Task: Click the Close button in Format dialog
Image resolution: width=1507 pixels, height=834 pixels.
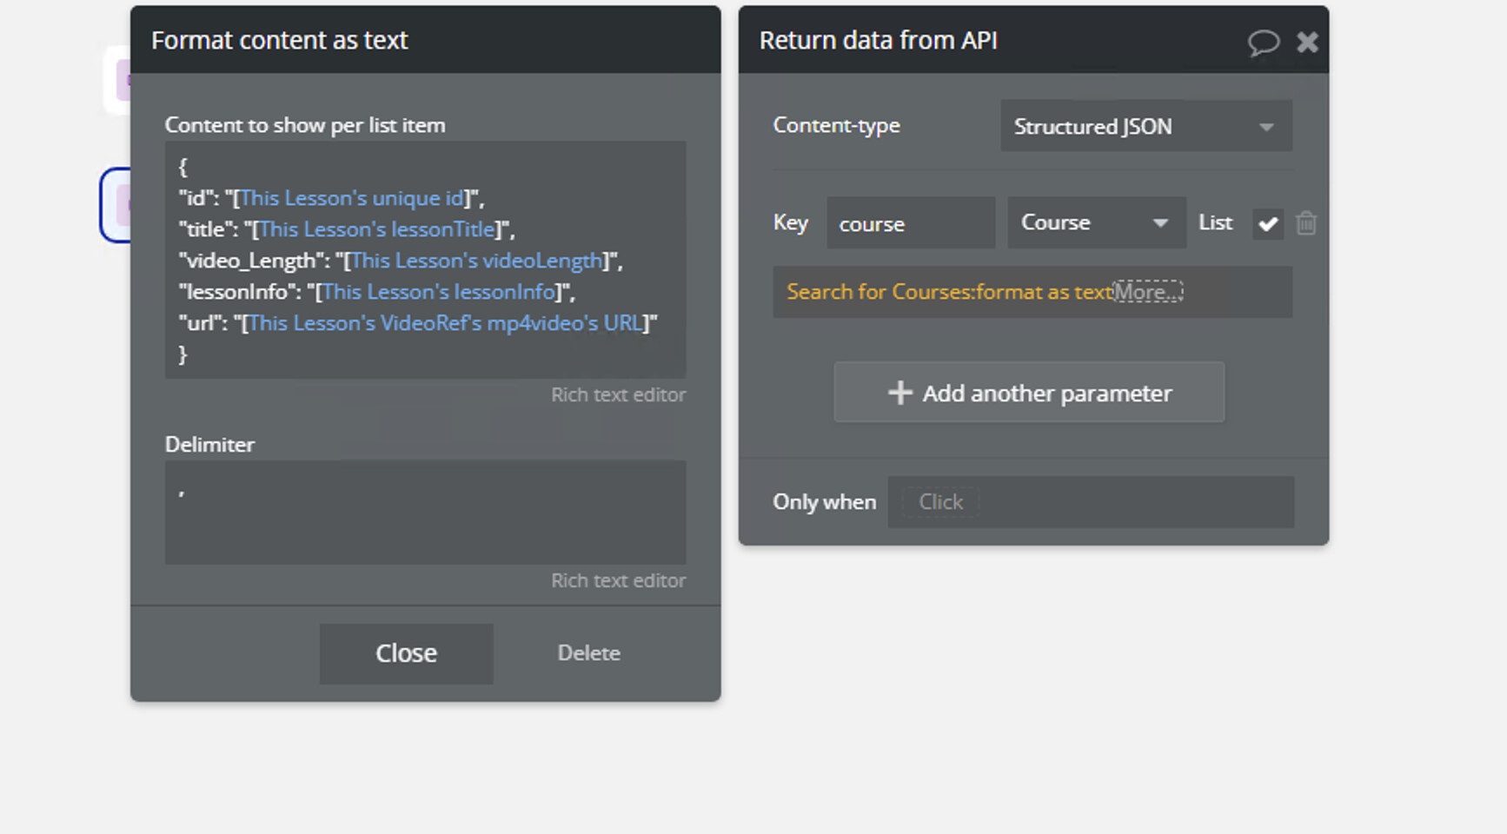Action: point(406,653)
